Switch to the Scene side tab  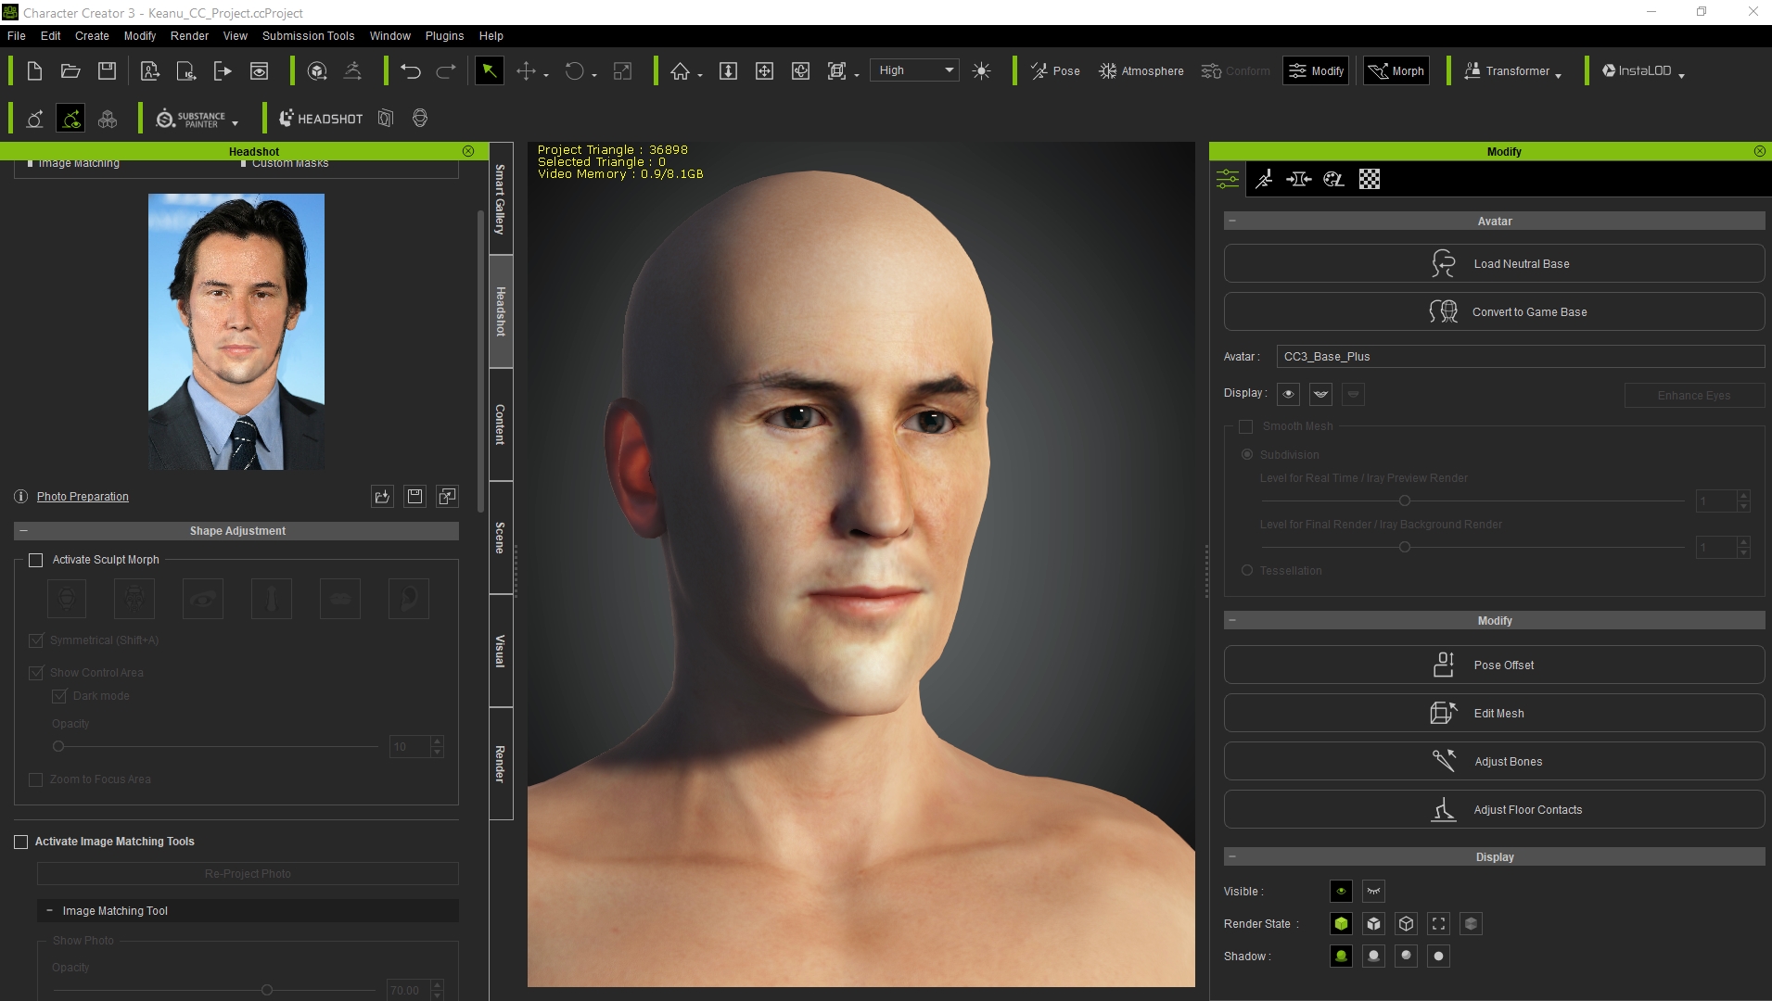point(501,538)
